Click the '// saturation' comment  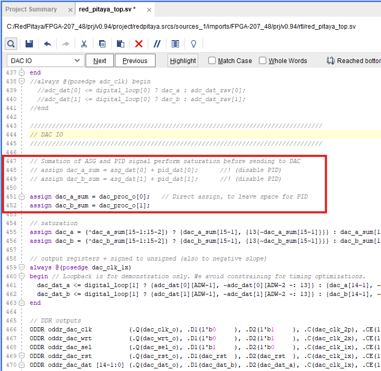(x=53, y=223)
